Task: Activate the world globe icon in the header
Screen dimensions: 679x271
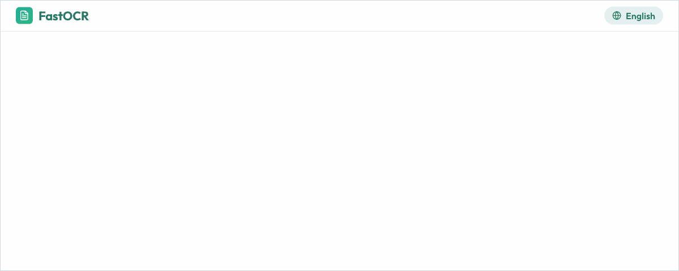Action: (x=617, y=16)
